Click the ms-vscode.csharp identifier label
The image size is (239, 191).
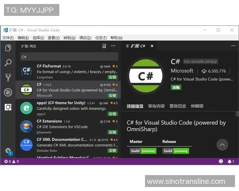[x=200, y=61]
